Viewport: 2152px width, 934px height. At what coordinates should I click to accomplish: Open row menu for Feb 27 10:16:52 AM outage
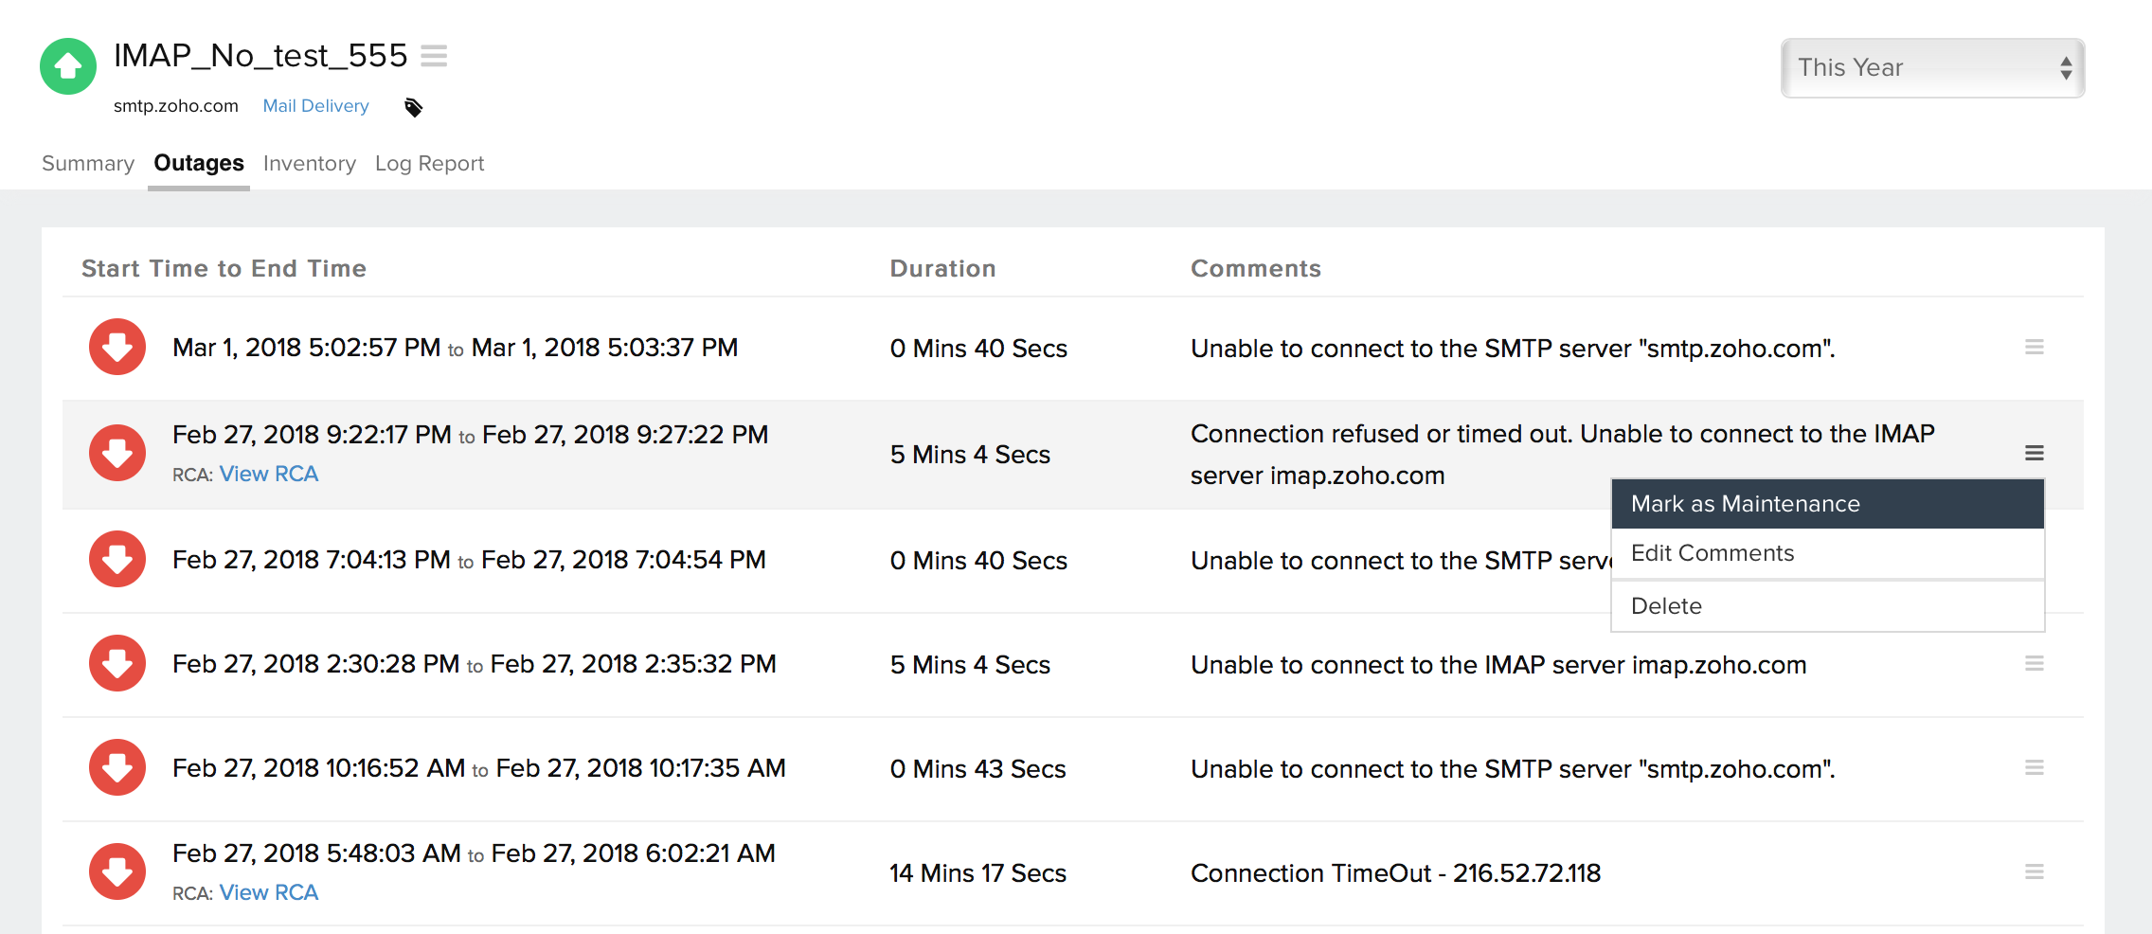coord(2034,768)
